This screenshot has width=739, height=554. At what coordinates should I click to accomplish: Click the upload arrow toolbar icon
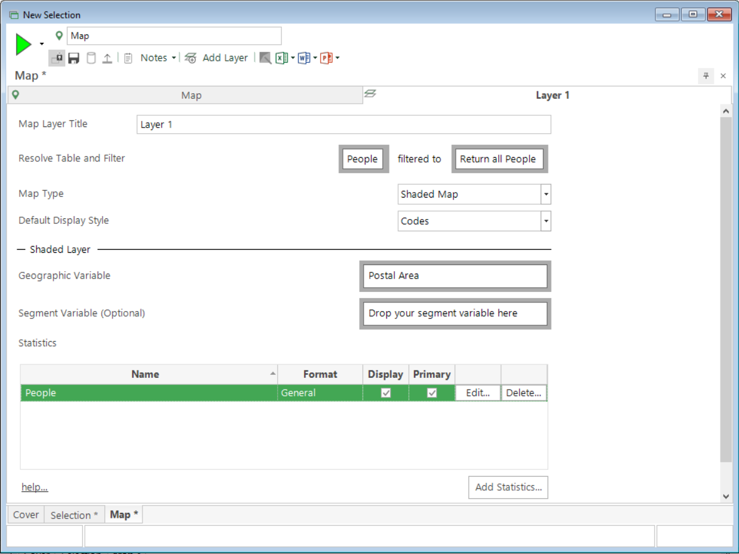(107, 58)
